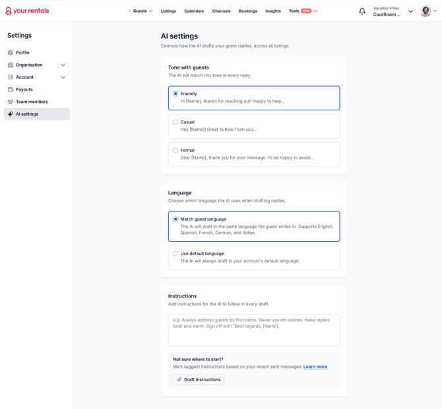The image size is (442, 409).
Task: Click the Team members people icon
Action: tap(11, 102)
